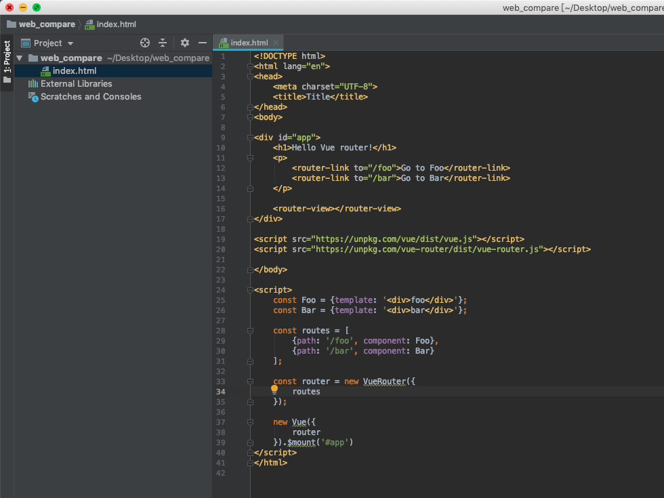Image resolution: width=664 pixels, height=498 pixels.
Task: Click the collapse all icon in Project panel
Action: click(x=163, y=43)
